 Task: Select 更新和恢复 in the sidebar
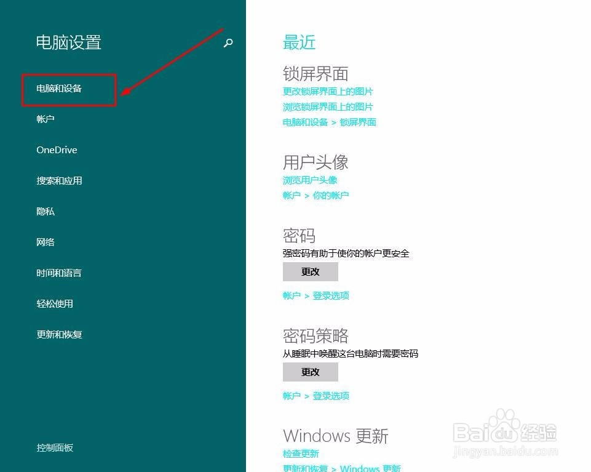pos(59,334)
